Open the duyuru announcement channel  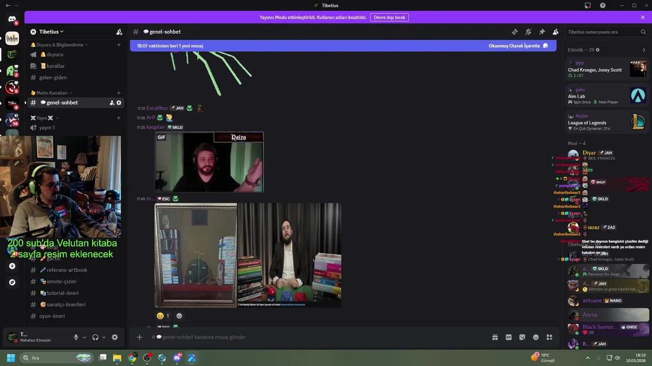76,54
